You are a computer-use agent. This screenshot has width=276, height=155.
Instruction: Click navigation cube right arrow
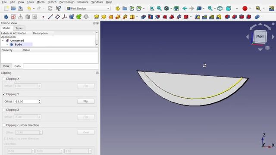click(x=273, y=37)
